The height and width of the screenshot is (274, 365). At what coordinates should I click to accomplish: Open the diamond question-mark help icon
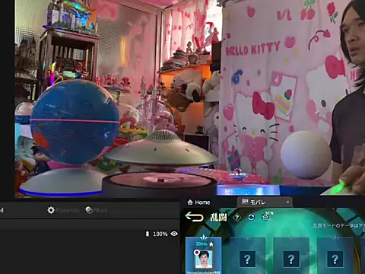tap(236, 218)
